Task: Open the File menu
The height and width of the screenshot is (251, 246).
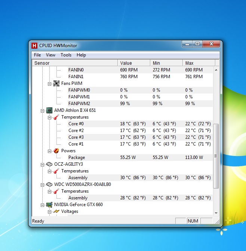Action: coord(37,55)
